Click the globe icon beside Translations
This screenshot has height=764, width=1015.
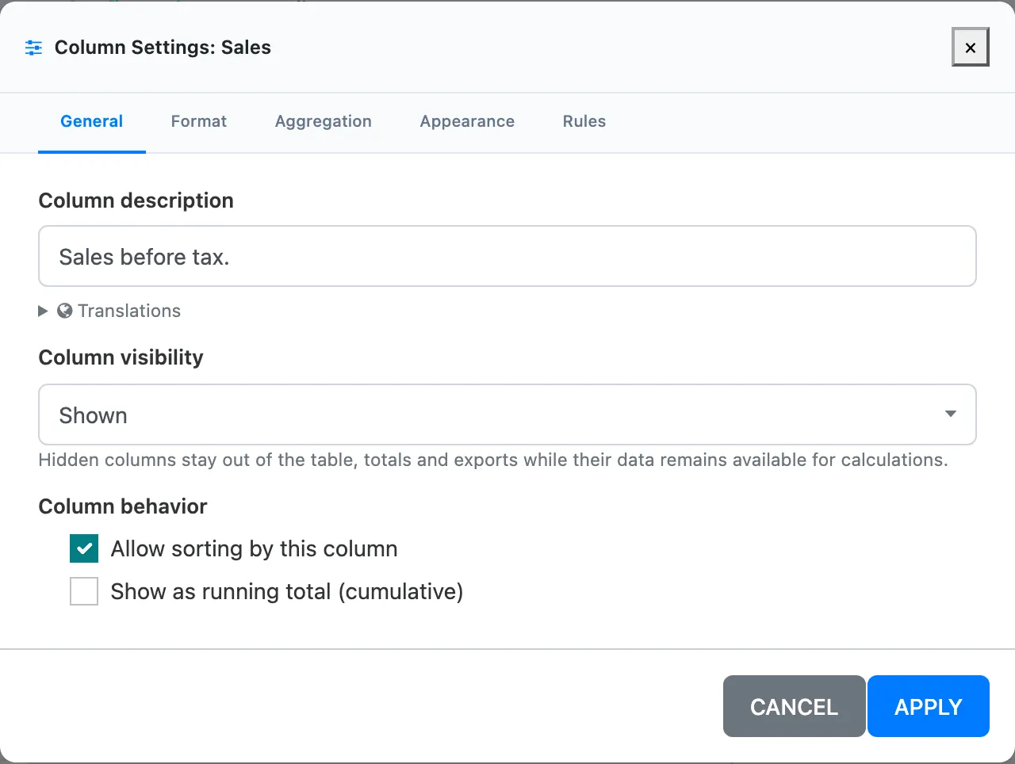tap(65, 311)
